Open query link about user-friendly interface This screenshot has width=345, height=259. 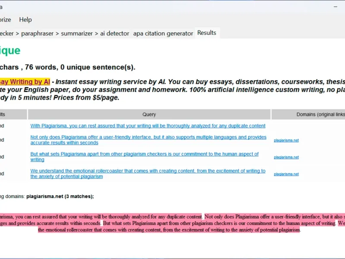[148, 140]
